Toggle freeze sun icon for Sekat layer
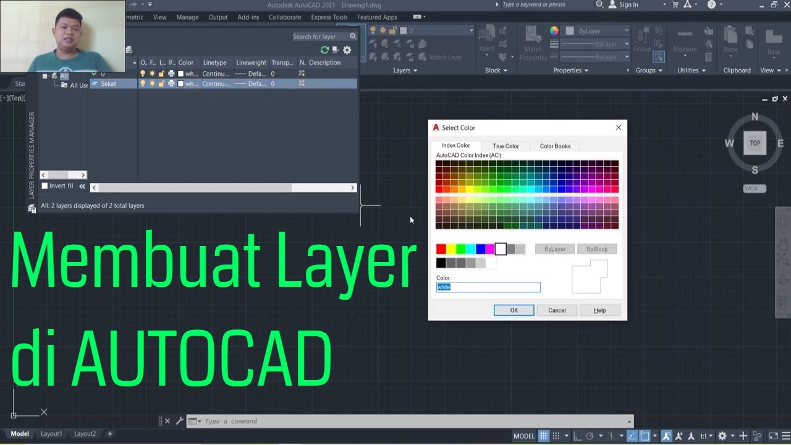Screen dimensions: 791x445 point(152,83)
